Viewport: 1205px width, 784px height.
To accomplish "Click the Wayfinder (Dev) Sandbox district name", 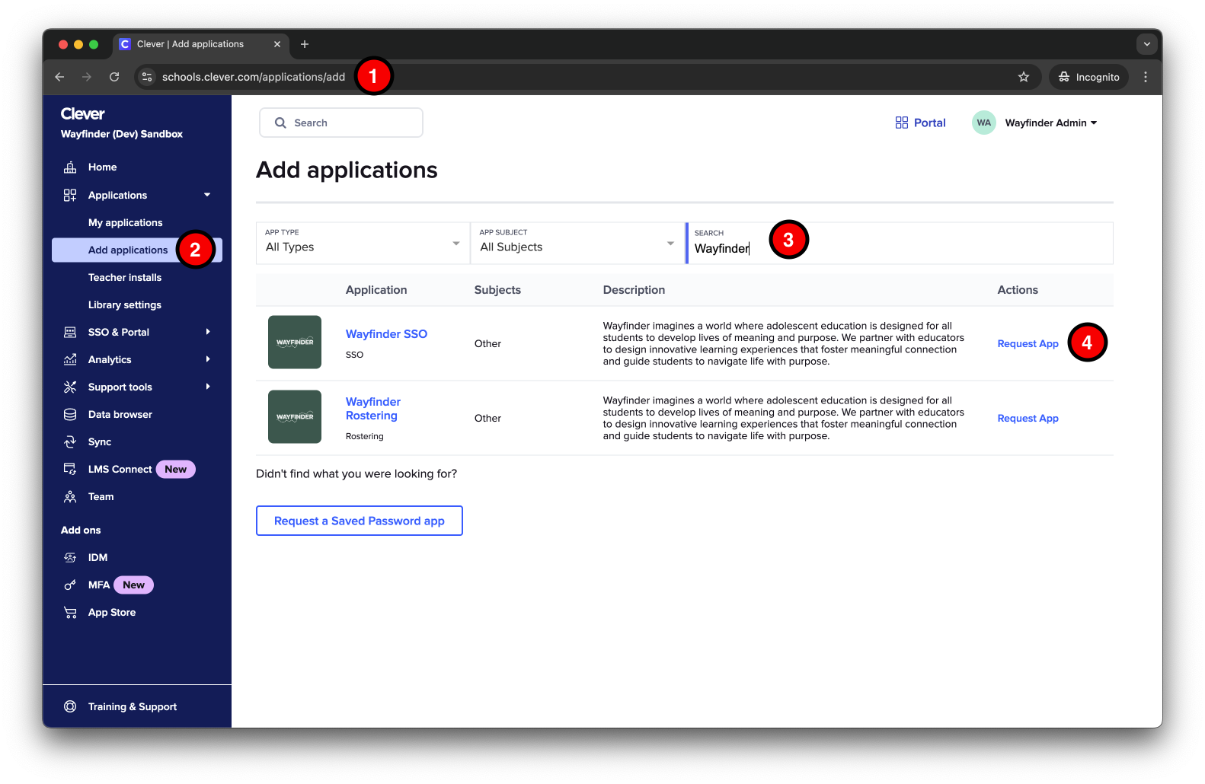I will (122, 134).
